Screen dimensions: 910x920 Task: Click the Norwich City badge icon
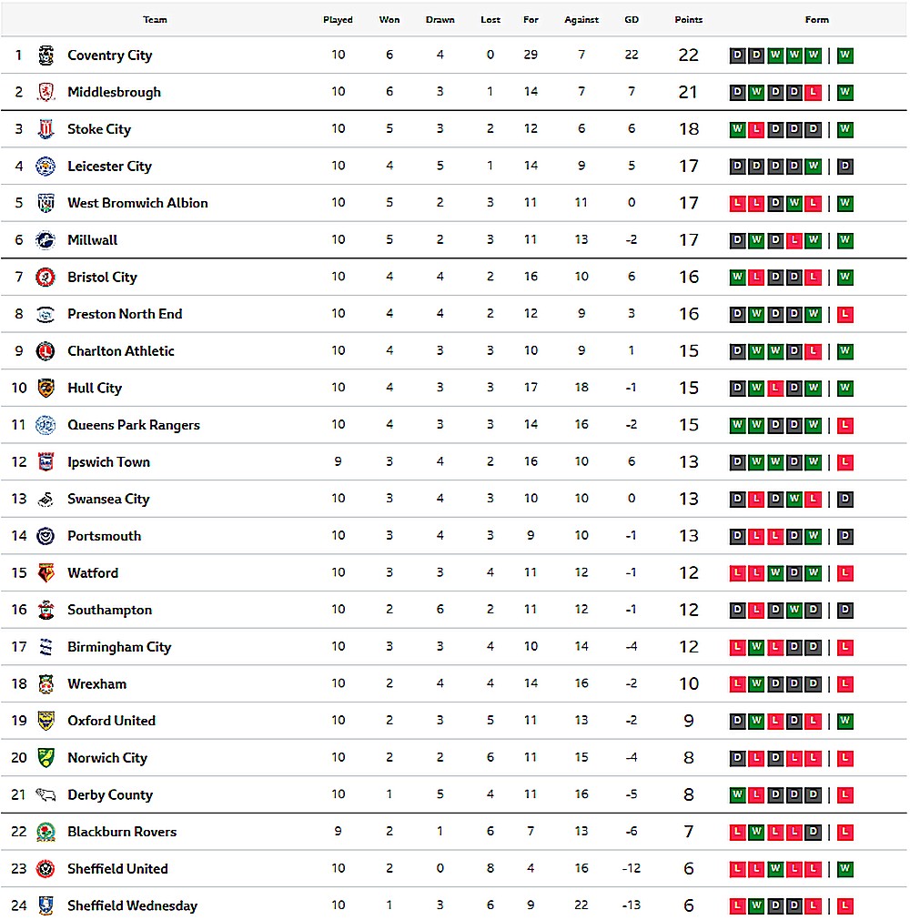45,758
